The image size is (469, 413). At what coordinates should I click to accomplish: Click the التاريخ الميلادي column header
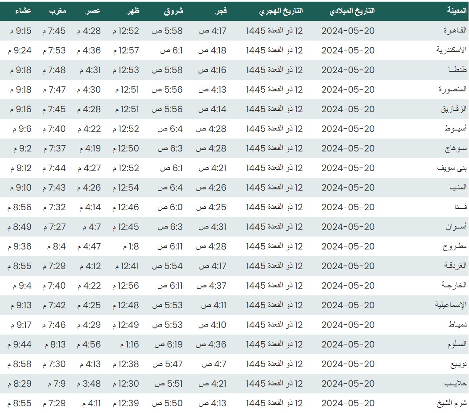coord(352,11)
